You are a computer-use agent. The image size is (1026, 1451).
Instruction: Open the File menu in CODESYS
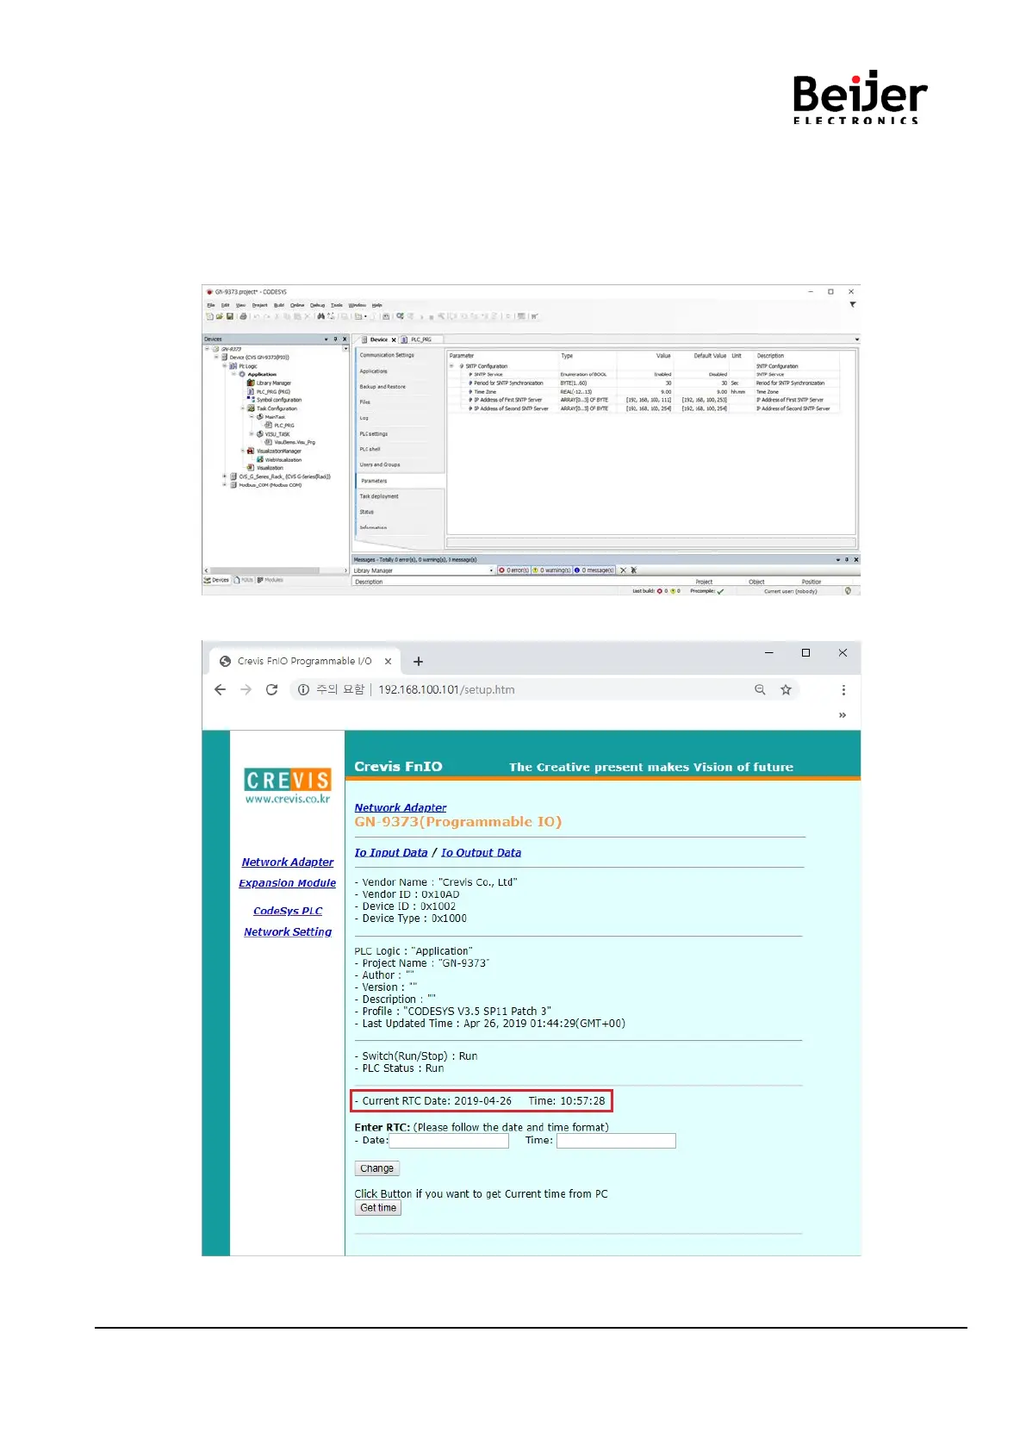coord(211,305)
